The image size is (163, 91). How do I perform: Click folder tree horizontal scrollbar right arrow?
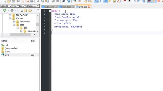coord(34,35)
